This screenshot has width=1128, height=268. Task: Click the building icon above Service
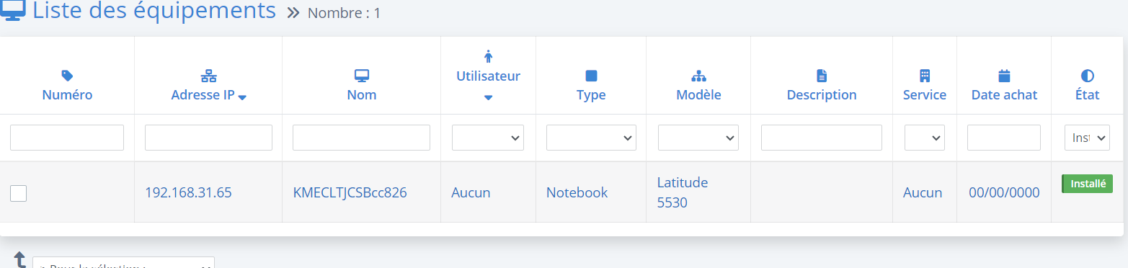[925, 76]
